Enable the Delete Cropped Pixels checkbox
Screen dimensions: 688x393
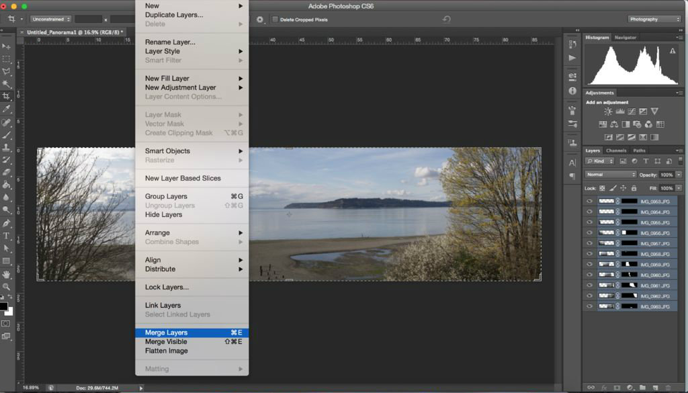point(275,19)
